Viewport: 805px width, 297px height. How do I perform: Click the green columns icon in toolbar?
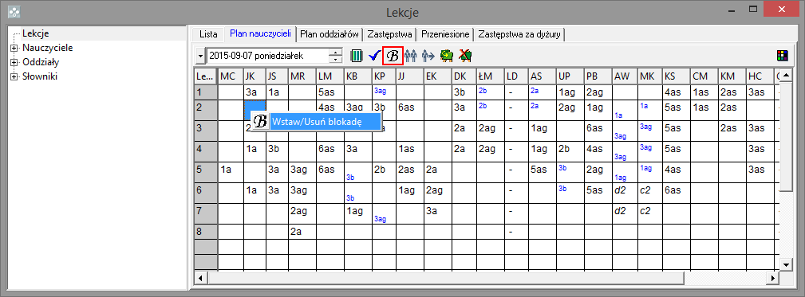357,55
